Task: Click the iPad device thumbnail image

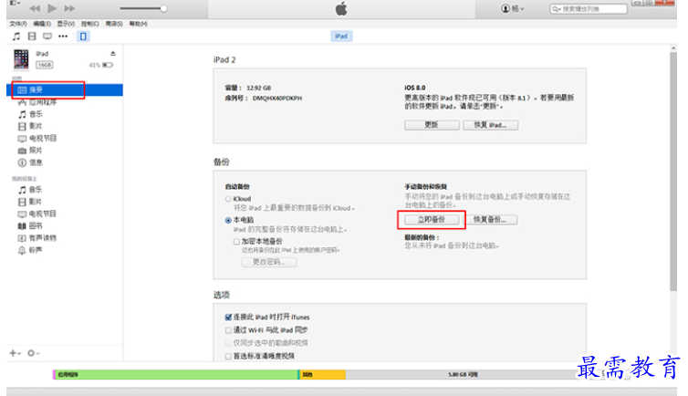Action: [x=21, y=59]
